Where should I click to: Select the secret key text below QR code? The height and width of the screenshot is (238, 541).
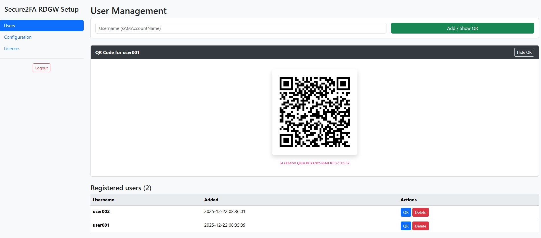click(314, 163)
